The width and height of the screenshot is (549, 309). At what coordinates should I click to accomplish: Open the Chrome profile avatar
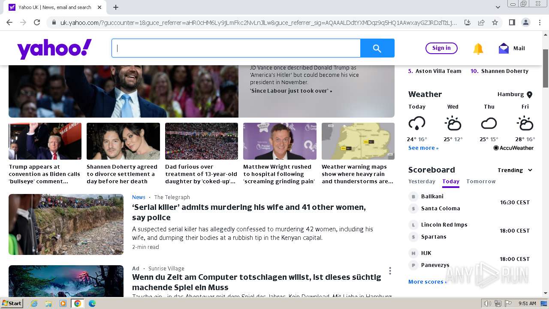tap(525, 22)
